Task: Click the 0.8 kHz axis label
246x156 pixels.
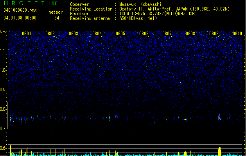Action: click(4, 109)
